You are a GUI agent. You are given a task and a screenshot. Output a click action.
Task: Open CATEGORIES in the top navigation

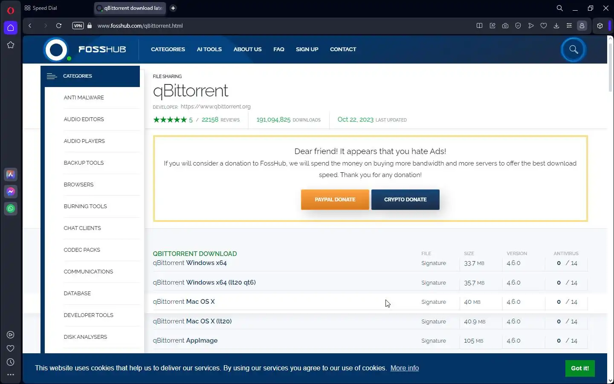[168, 49]
